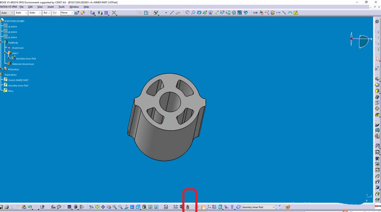Select the Pan tool icon
The height and width of the screenshot is (212, 381).
pos(103,207)
